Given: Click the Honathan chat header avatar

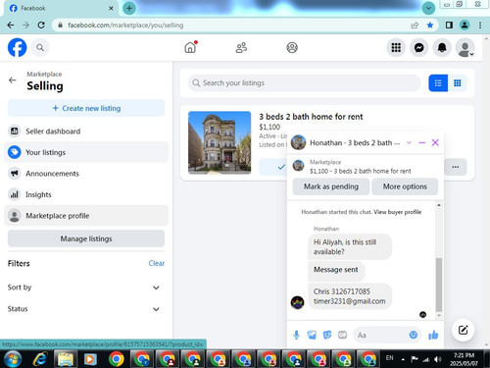Looking at the screenshot, I should (x=298, y=142).
